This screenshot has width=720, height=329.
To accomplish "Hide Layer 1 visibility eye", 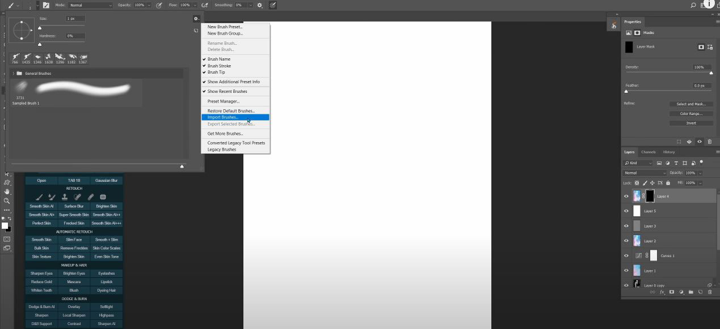I will [x=626, y=271].
